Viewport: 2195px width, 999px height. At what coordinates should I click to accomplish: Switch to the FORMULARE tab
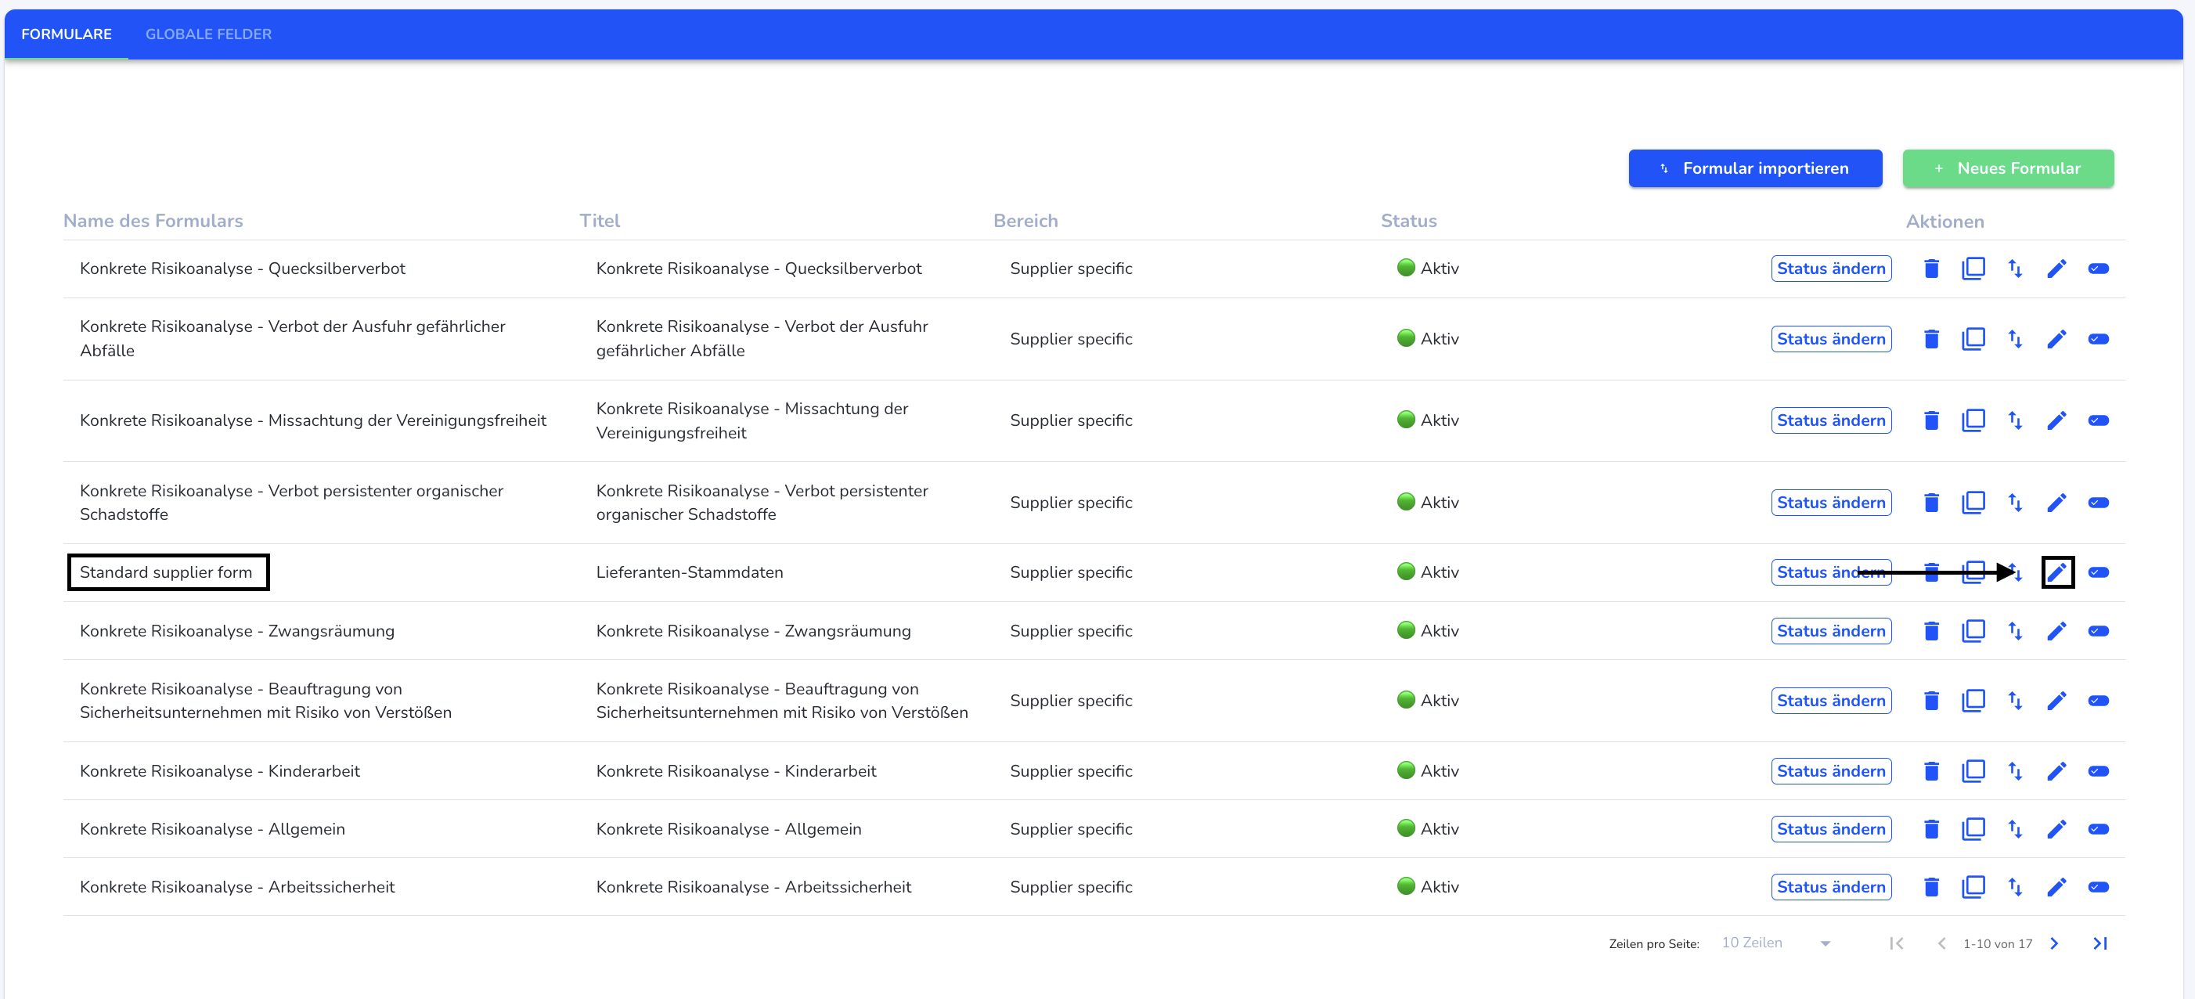[x=67, y=34]
